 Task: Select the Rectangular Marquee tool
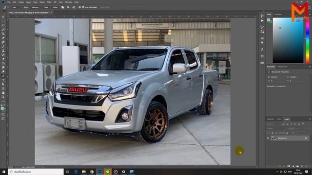click(x=3, y=21)
